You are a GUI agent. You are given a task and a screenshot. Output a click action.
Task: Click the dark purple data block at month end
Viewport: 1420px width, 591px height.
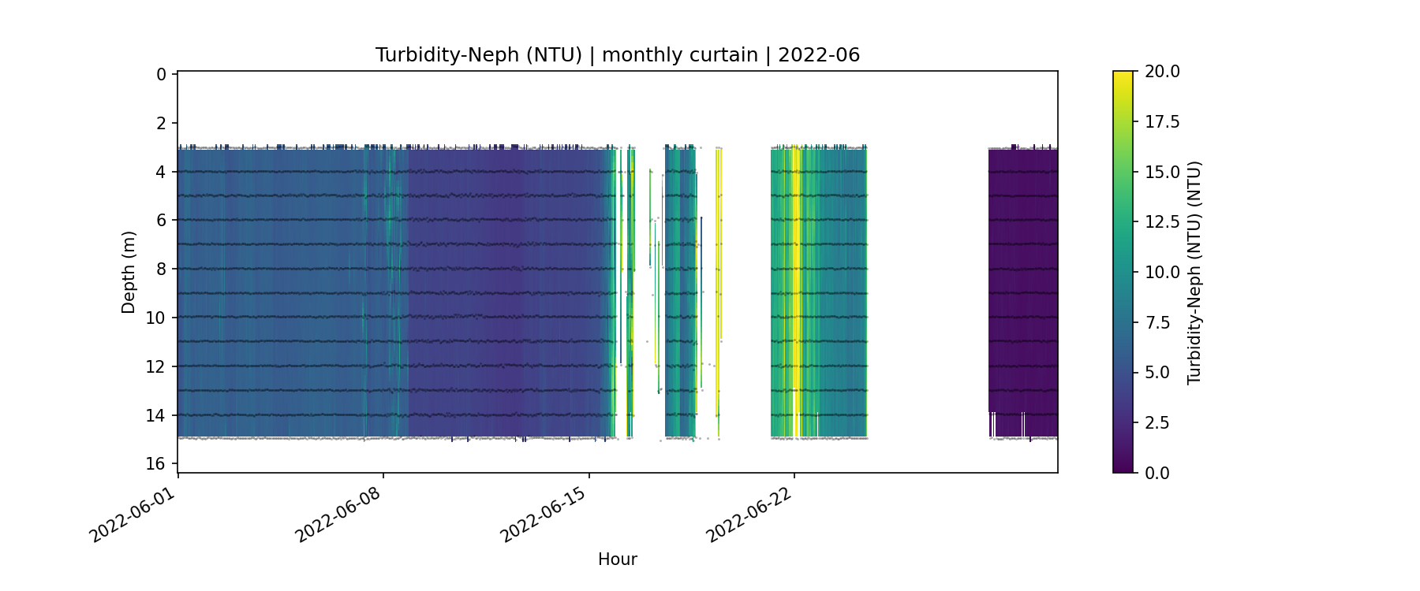coord(1023,276)
